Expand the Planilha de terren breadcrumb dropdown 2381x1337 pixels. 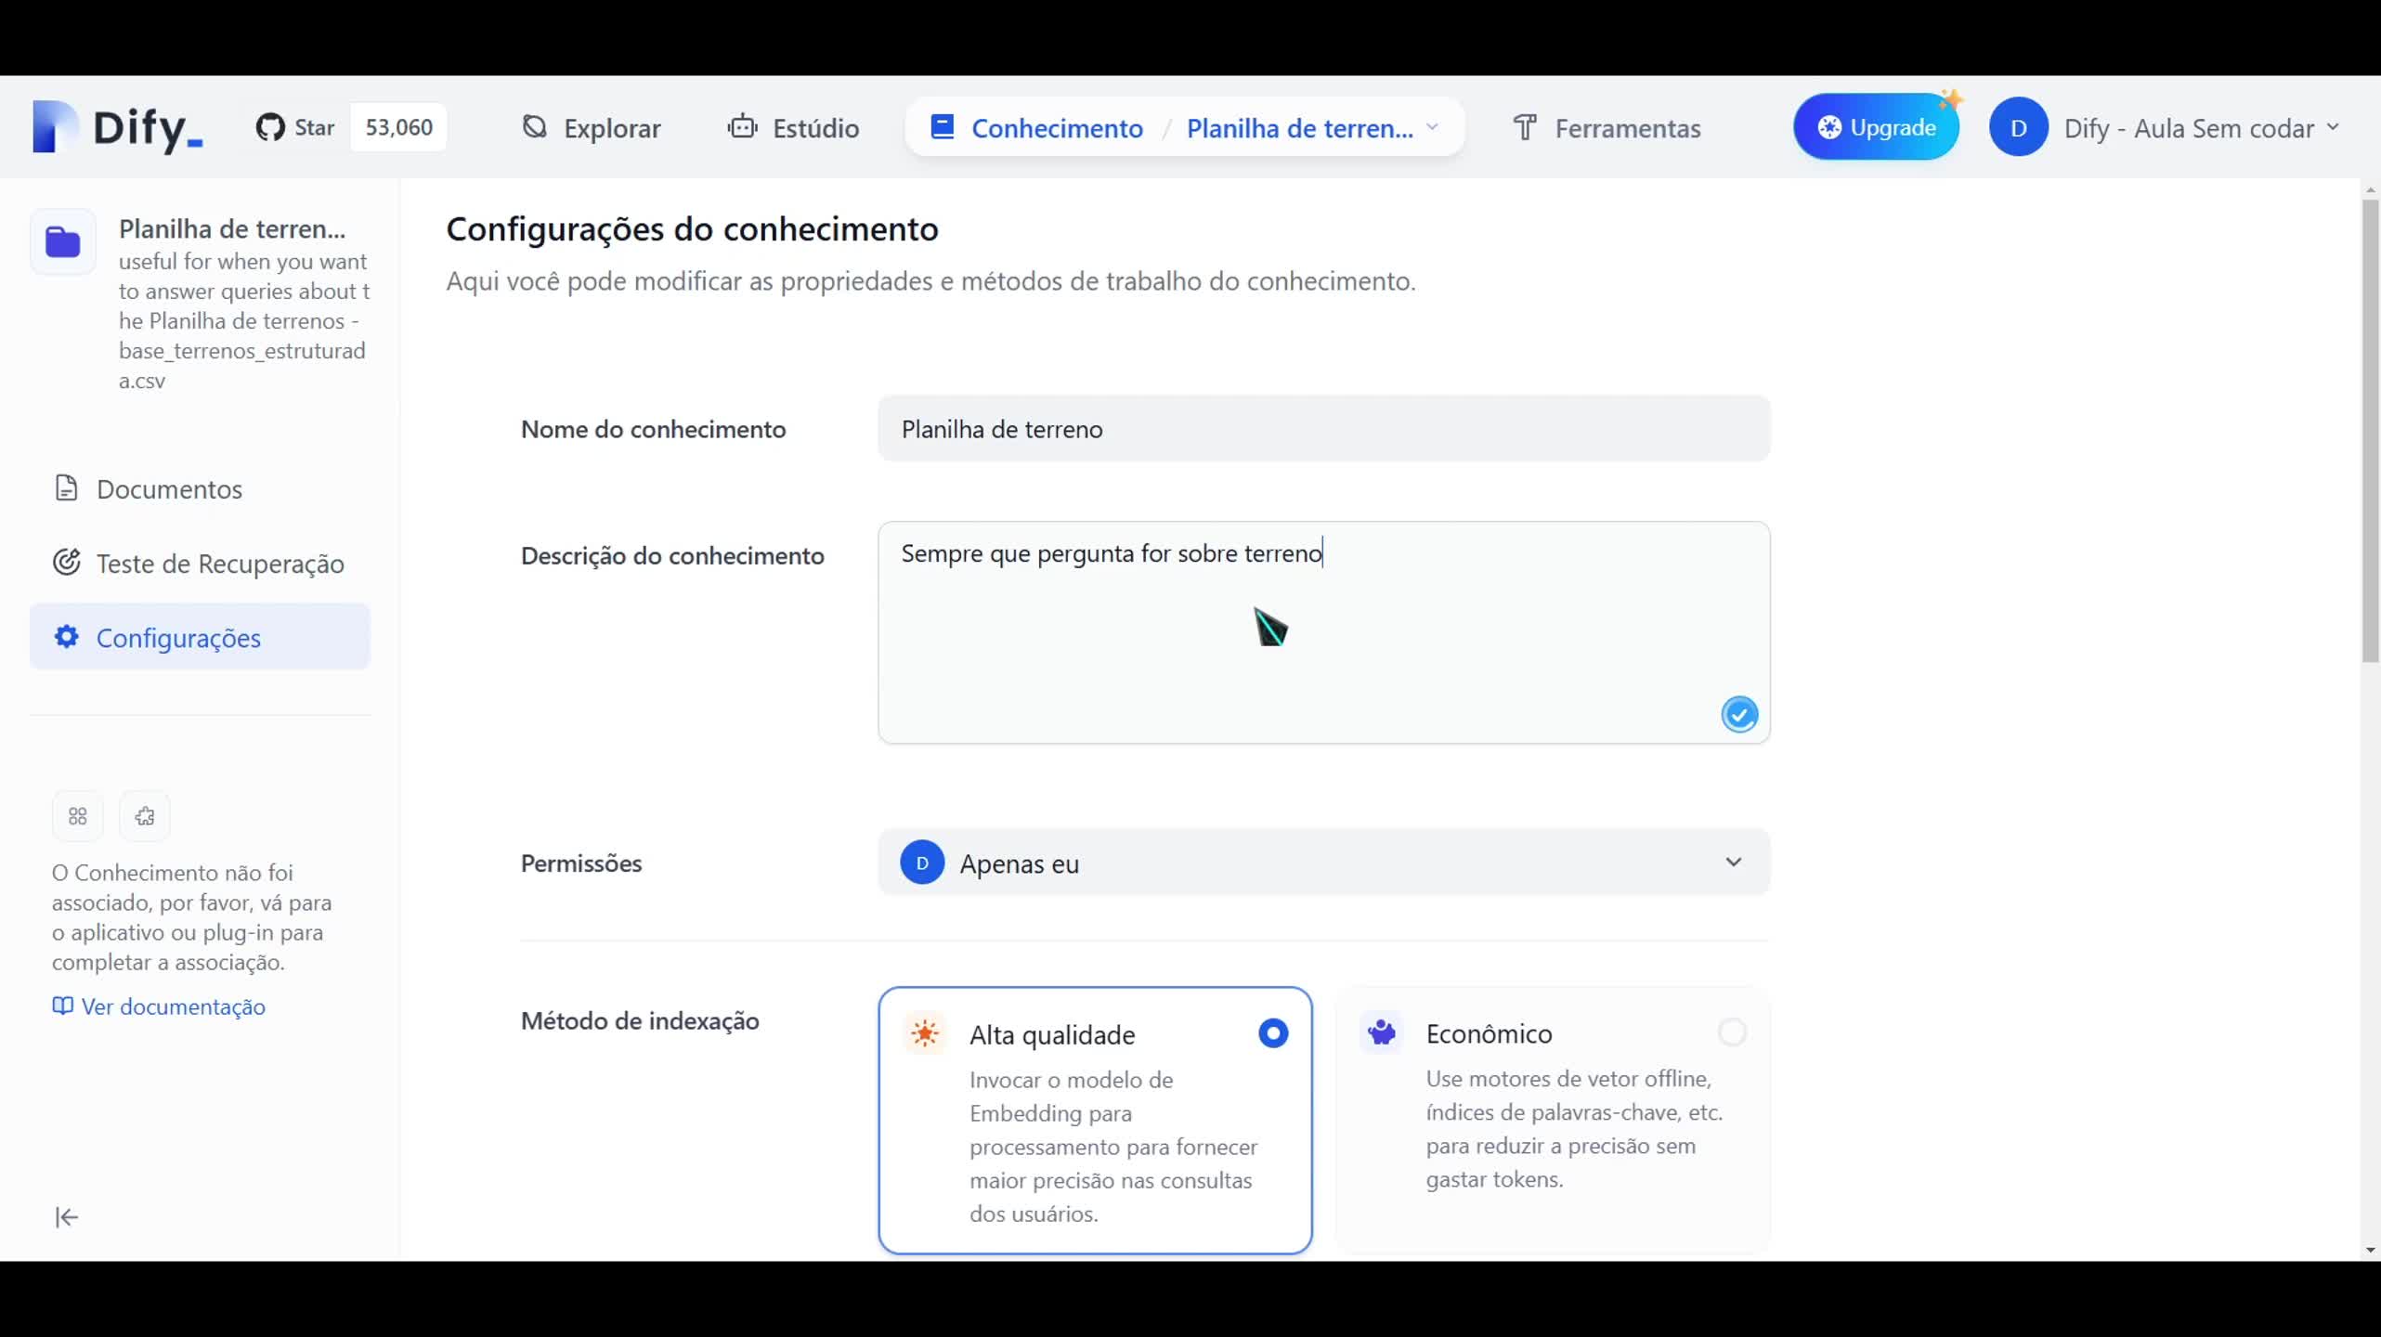pos(1434,127)
